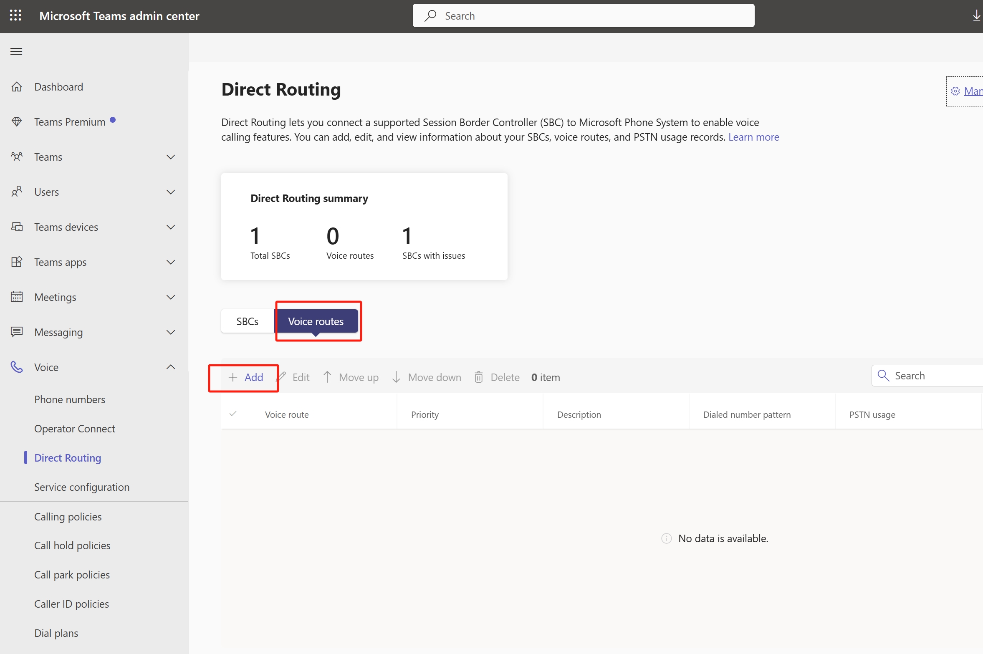Viewport: 983px width, 654px height.
Task: Expand the Teams menu chevron
Action: [171, 157]
